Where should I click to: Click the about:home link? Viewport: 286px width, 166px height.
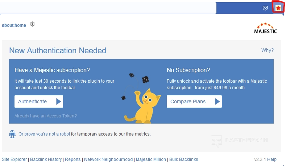14,25
